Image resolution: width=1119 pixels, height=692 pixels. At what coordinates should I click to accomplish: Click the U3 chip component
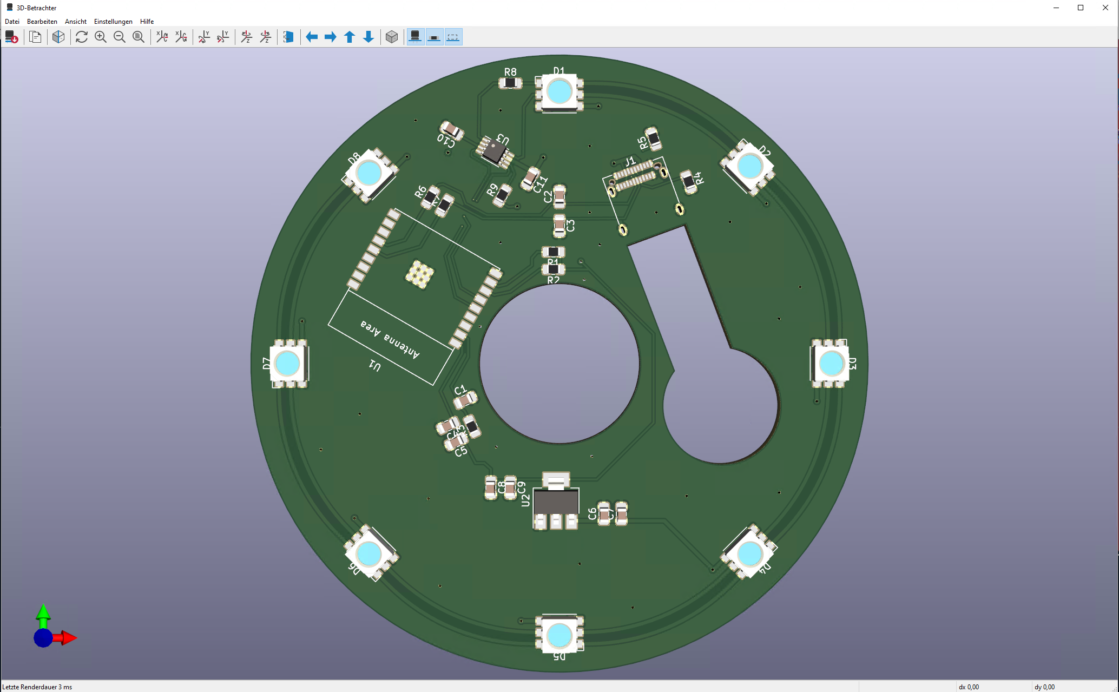tap(495, 152)
